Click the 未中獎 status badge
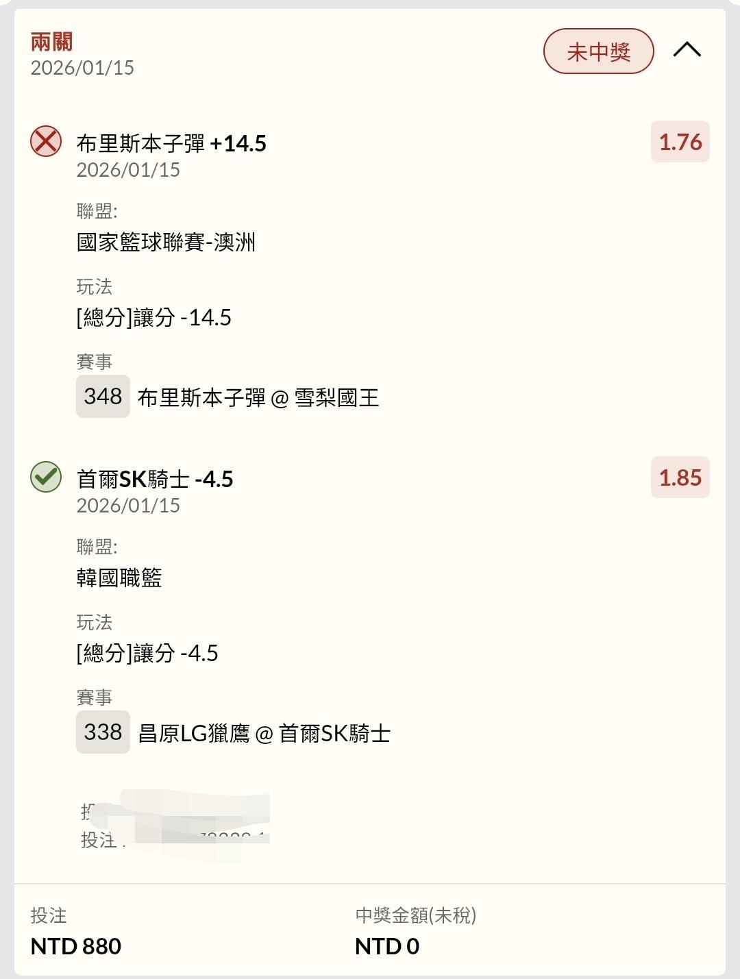Viewport: 740px width, 979px height. pyautogui.click(x=598, y=51)
